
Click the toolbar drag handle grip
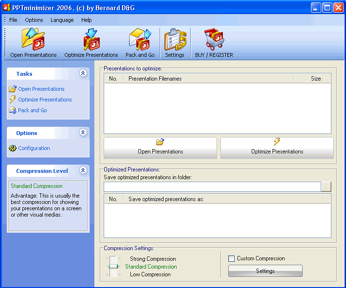coord(5,42)
